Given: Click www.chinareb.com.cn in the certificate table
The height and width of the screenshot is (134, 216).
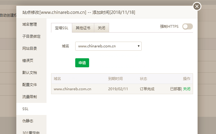Looking at the screenshot, I should (x=73, y=89).
